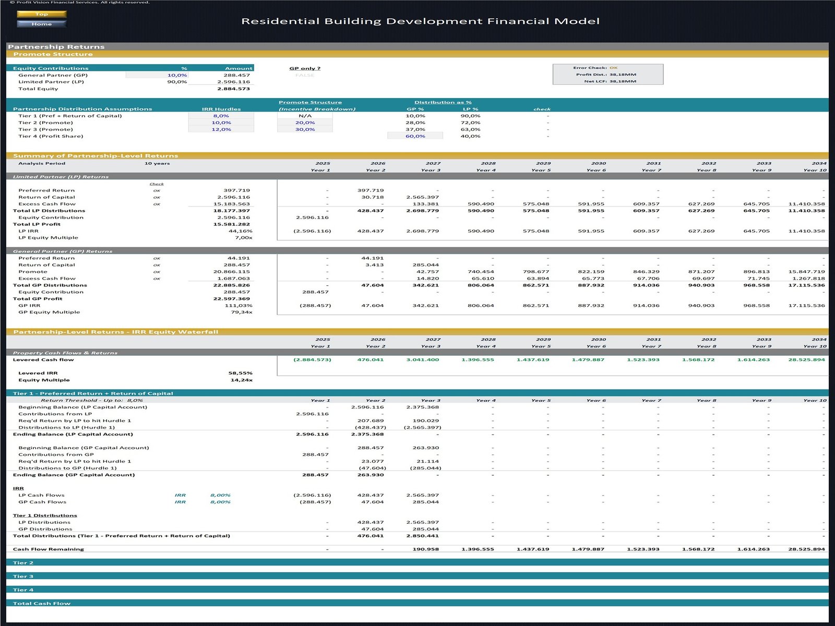Select Tier 3 IRR hurdle 12,0% cell

[x=221, y=129]
